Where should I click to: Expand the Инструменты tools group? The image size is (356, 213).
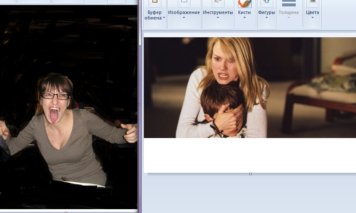coord(218,14)
